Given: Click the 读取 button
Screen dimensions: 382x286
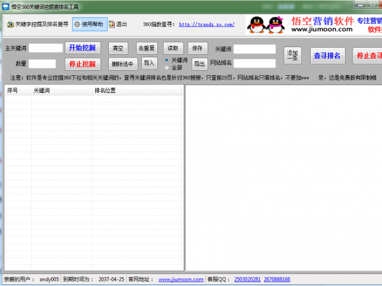Looking at the screenshot, I should tap(173, 48).
